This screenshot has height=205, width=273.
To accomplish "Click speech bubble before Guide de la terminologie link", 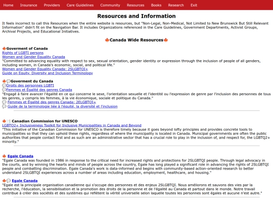I will coord(5,106).
